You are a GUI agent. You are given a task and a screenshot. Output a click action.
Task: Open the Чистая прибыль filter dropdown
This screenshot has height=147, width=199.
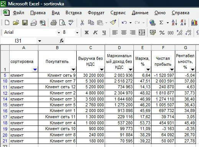172,69
